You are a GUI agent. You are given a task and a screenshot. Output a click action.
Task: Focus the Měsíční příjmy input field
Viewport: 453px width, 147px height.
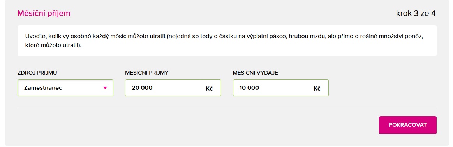click(x=173, y=88)
